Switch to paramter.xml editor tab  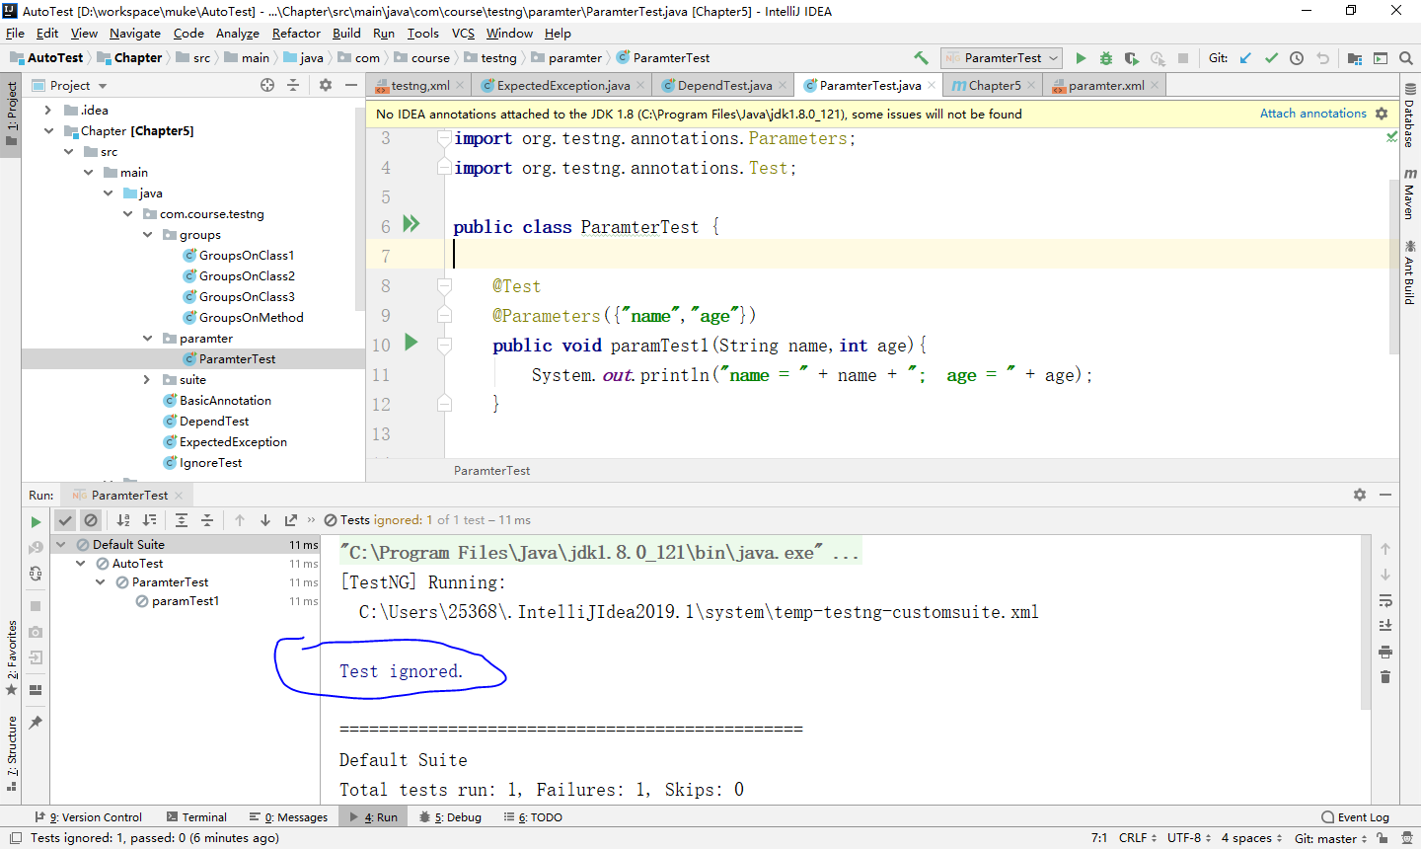[x=1106, y=86]
